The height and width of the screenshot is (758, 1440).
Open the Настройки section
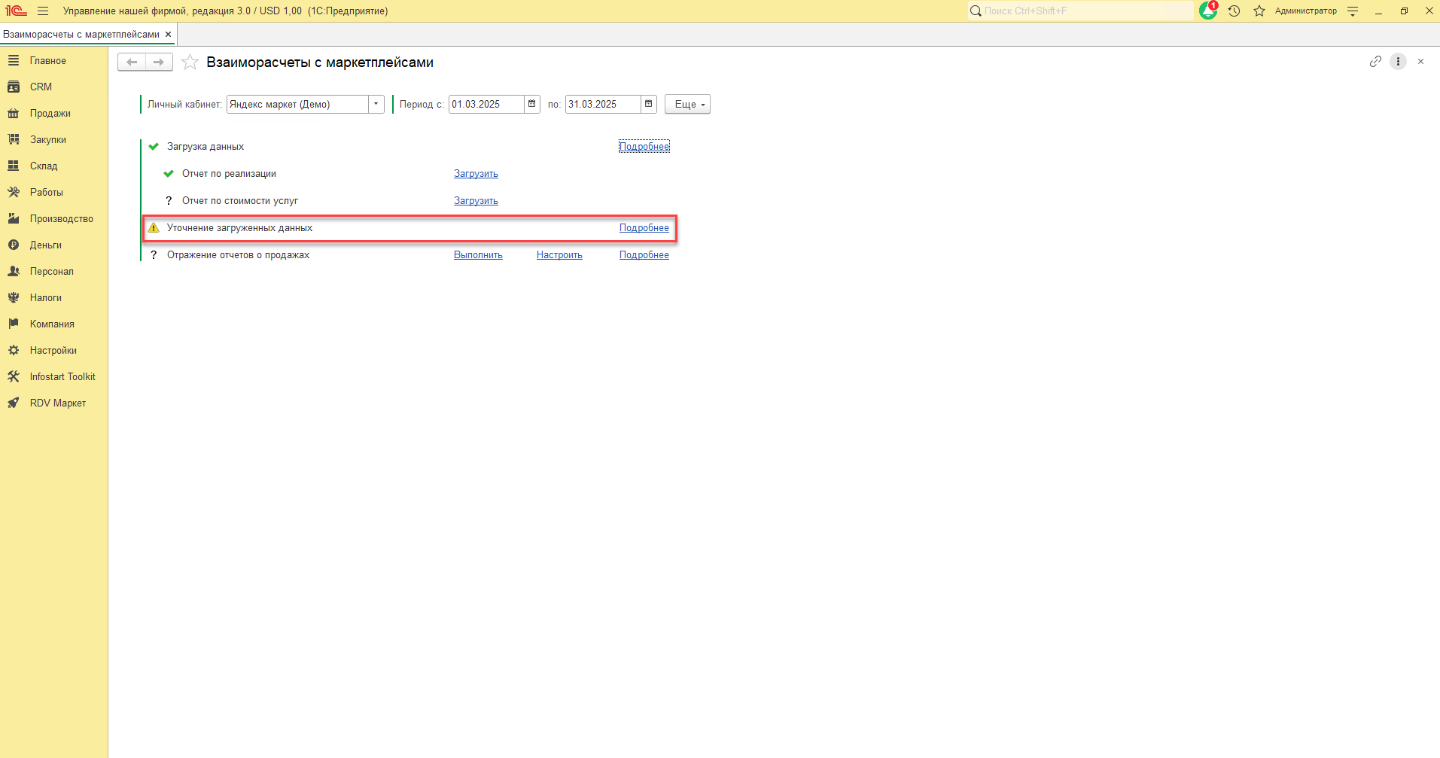click(54, 350)
